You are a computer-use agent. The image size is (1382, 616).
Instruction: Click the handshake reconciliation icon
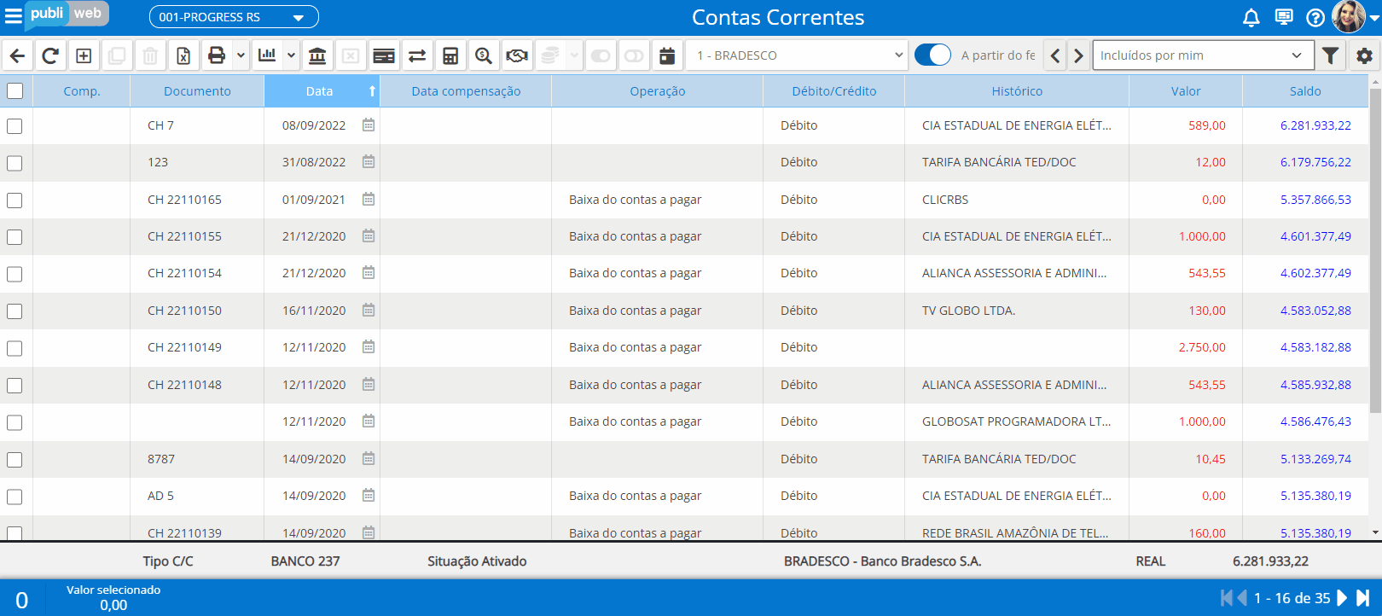pyautogui.click(x=517, y=55)
